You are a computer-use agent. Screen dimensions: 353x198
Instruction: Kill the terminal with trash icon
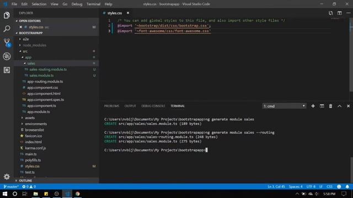(330, 106)
